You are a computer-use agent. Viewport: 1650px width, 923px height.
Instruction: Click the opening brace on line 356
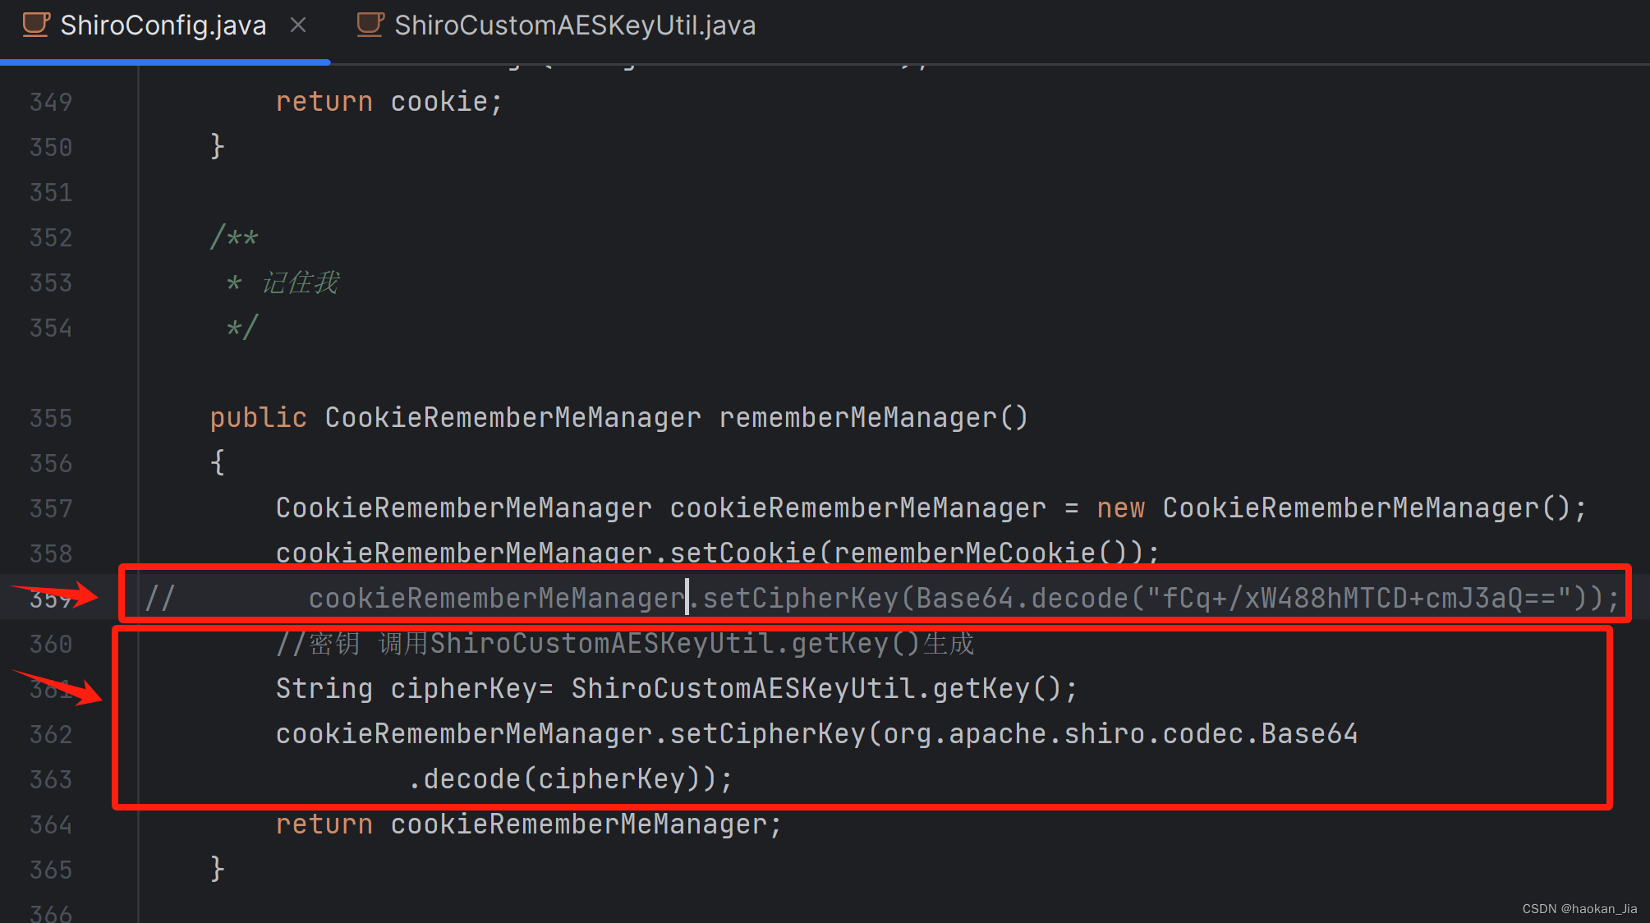(218, 462)
